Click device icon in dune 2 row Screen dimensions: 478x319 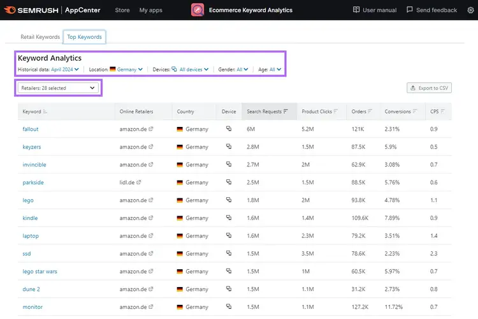(229, 289)
